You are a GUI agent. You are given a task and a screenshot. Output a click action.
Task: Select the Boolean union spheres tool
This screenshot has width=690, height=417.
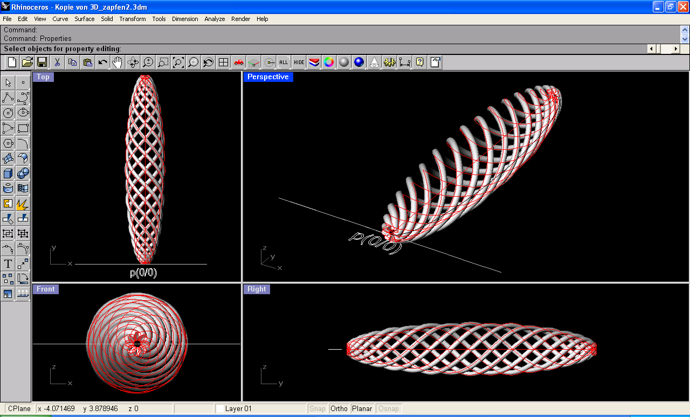23,173
